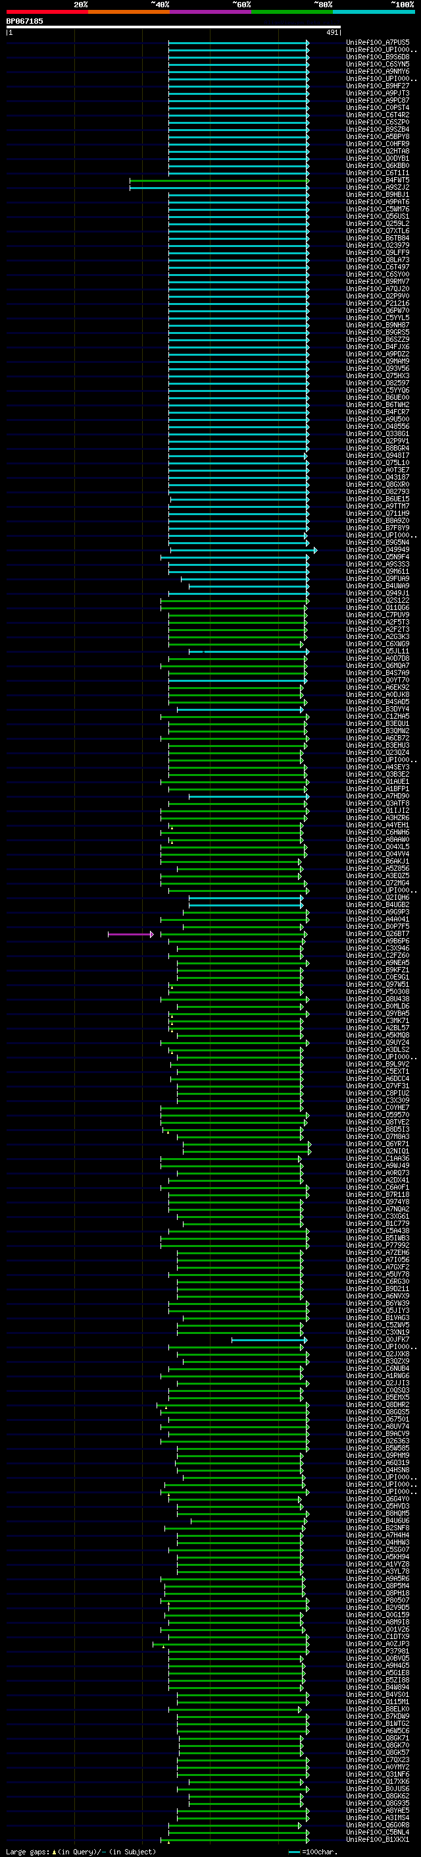Image resolution: width=421 pixels, height=1857 pixels.
Task: Select hit UniRef100_A7HD90
Action: click(378, 796)
